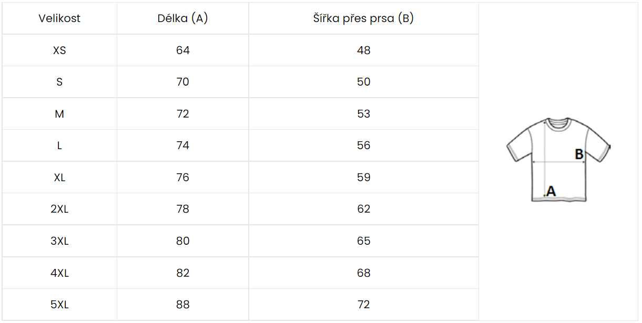
Task: Select the 5XL size cell
Action: pyautogui.click(x=59, y=305)
